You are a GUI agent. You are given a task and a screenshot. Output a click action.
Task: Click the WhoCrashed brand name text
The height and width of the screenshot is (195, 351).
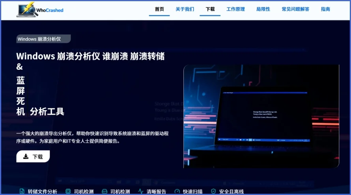point(50,10)
